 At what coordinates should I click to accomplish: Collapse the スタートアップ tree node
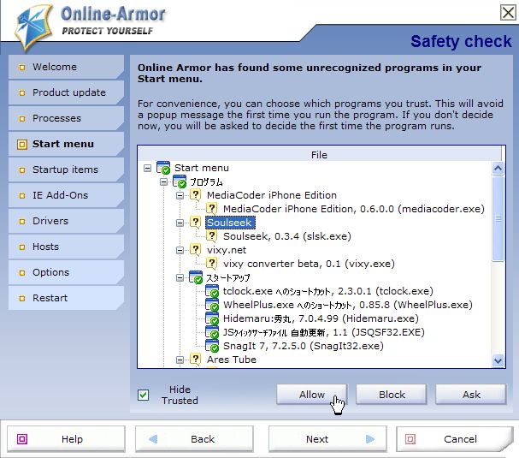click(x=180, y=277)
